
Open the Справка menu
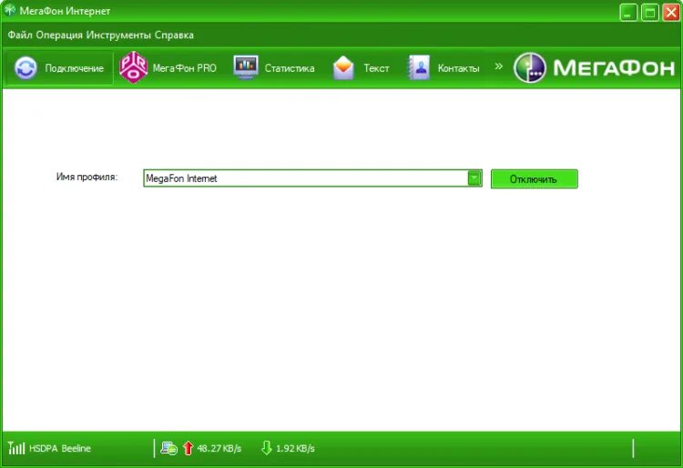point(174,35)
